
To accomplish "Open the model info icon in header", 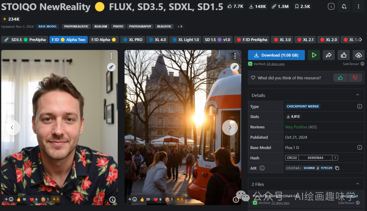I will click(x=331, y=6).
